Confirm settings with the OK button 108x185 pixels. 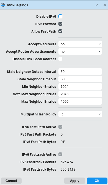coord(97,181)
